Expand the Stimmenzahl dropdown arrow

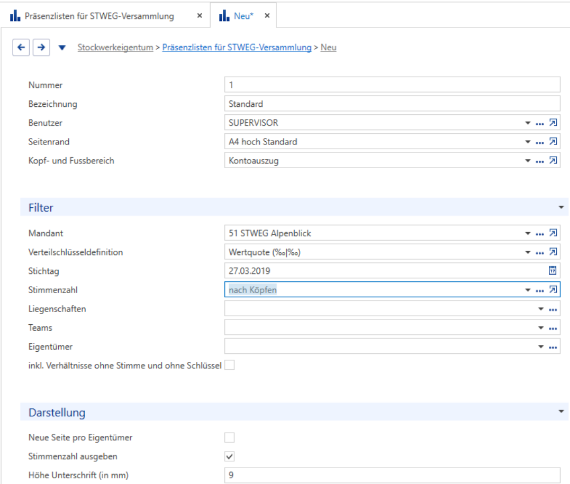tap(528, 290)
